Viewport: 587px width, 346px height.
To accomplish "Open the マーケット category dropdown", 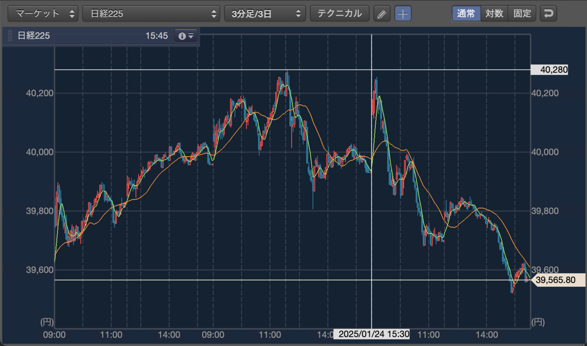I will [x=43, y=14].
